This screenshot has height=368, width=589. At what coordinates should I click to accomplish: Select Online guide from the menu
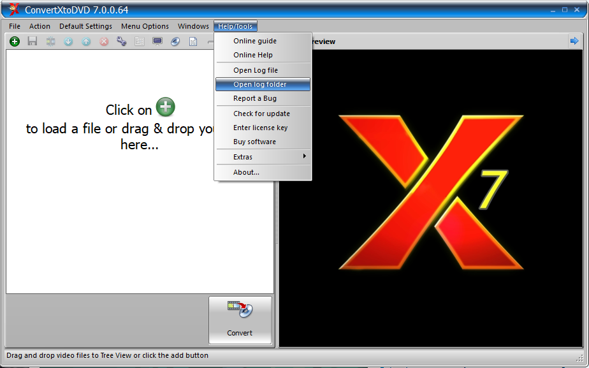tap(263, 41)
